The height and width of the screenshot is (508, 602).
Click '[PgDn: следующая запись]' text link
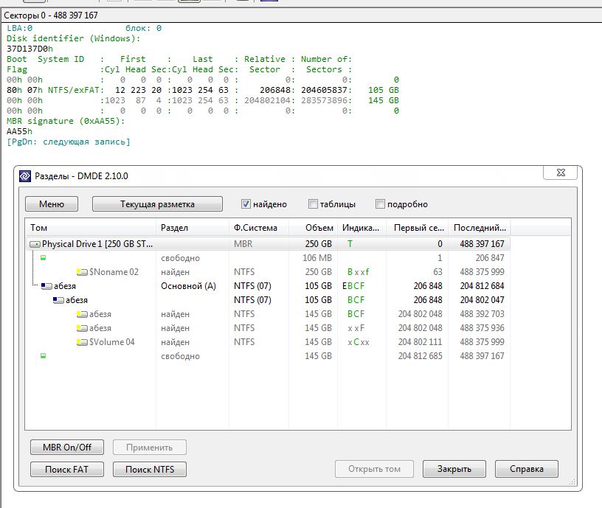pyautogui.click(x=68, y=142)
